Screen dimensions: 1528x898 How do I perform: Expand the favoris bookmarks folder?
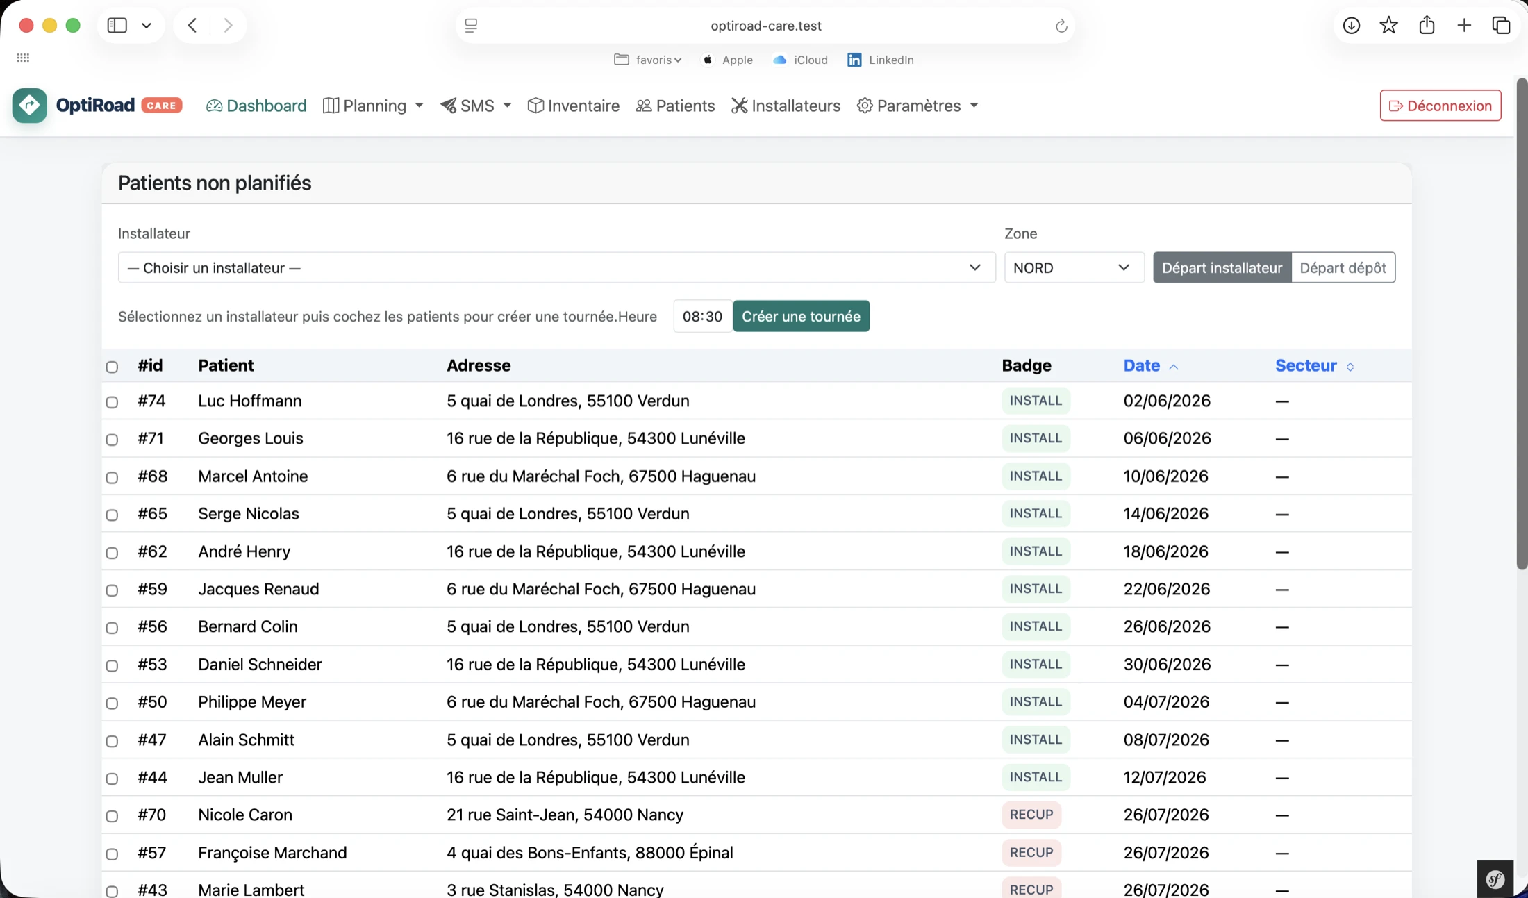click(x=648, y=60)
